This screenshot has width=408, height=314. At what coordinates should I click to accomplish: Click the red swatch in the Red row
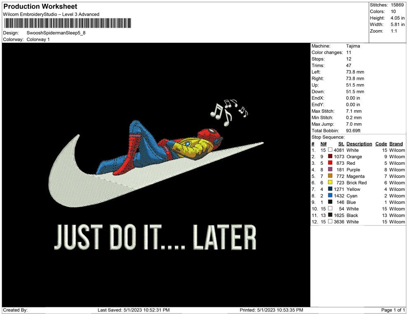[x=330, y=163]
